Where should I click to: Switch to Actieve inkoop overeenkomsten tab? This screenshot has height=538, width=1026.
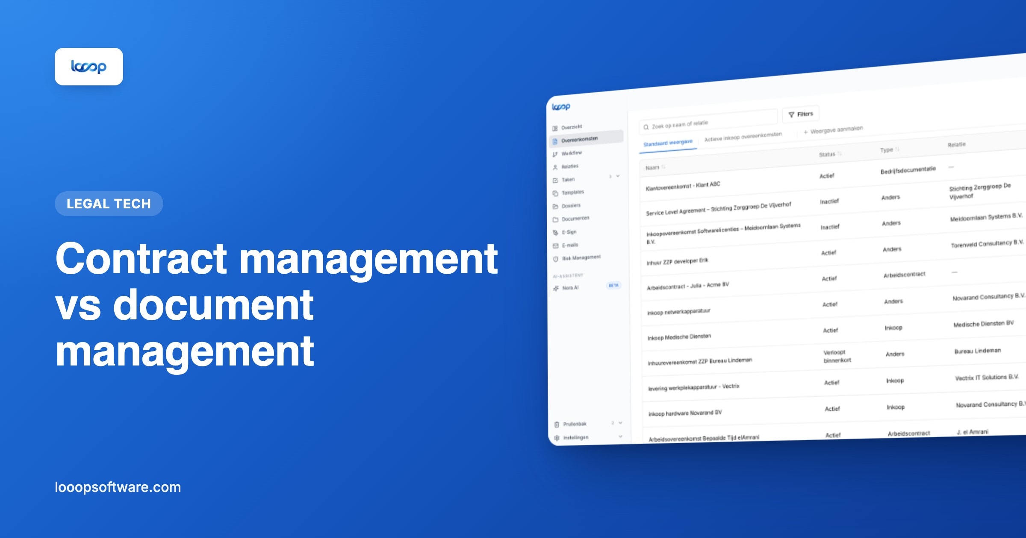[x=743, y=137]
